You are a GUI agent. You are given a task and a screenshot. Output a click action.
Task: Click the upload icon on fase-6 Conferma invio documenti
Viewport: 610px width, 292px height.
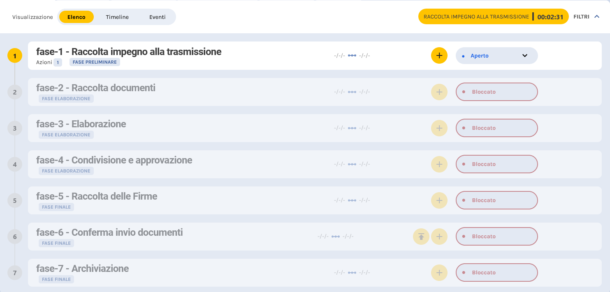coord(421,236)
